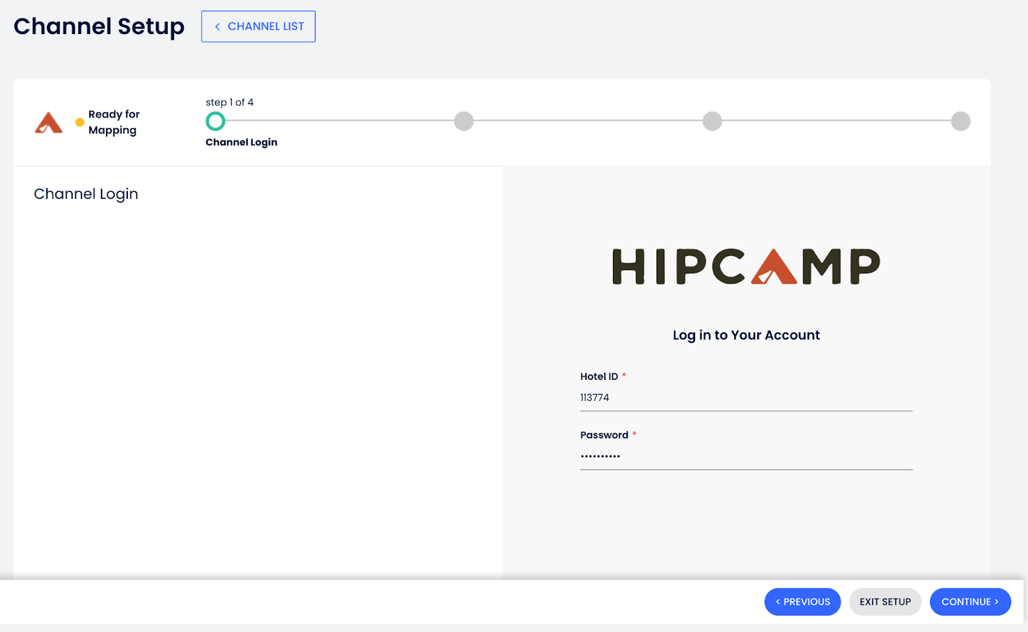Click the yellow Ready for Mapping status dot
Screen dimensions: 1028x632
click(80, 122)
